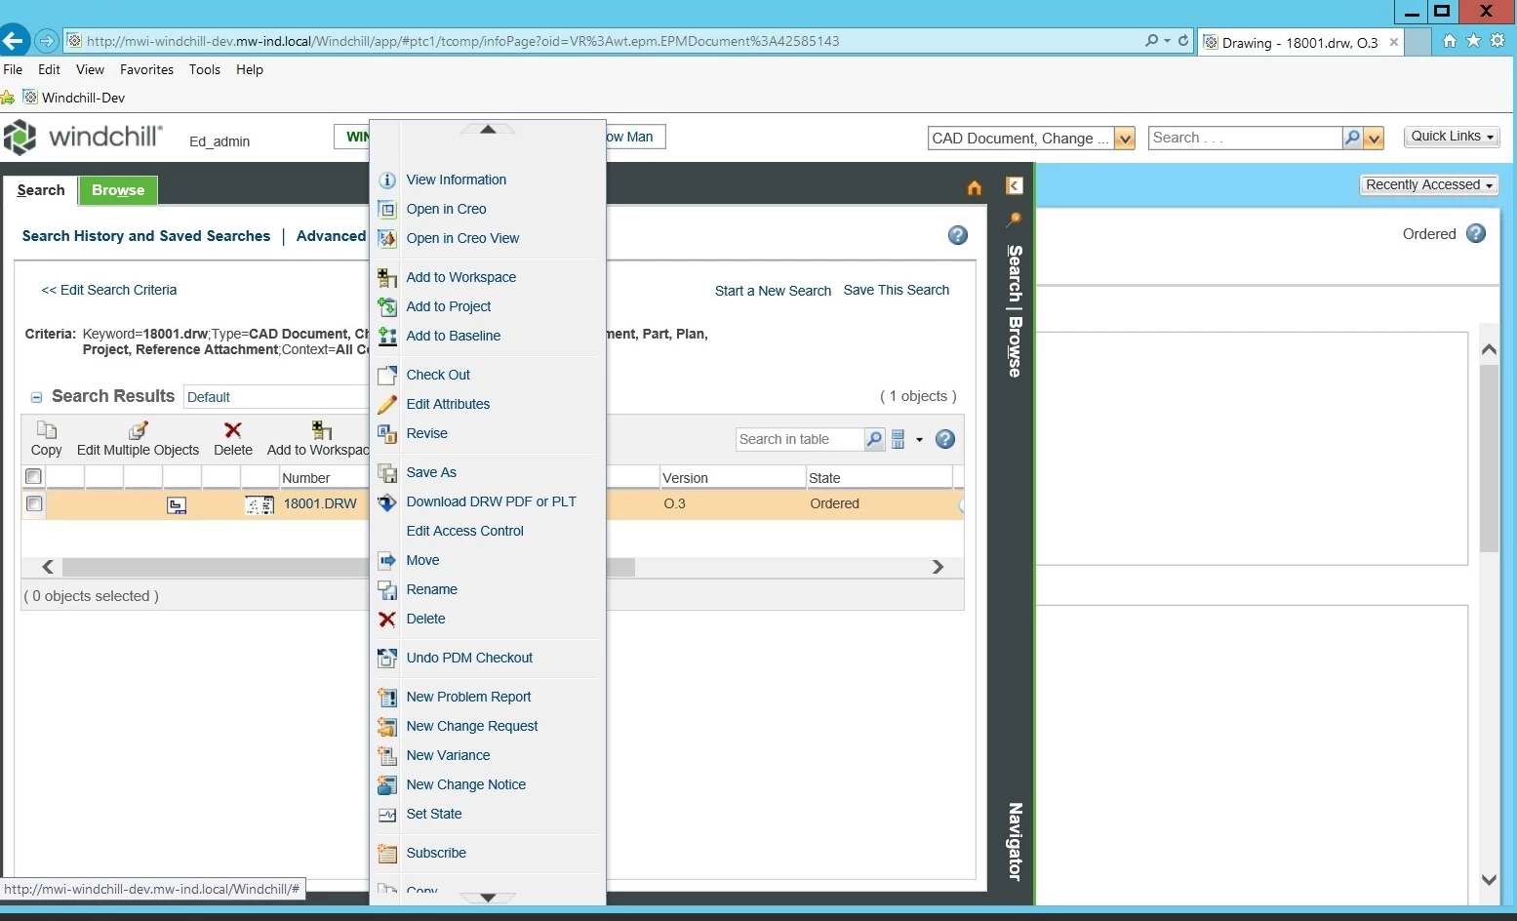Viewport: 1517px width, 921px height.
Task: Click the Check Out icon
Action: pos(387,376)
